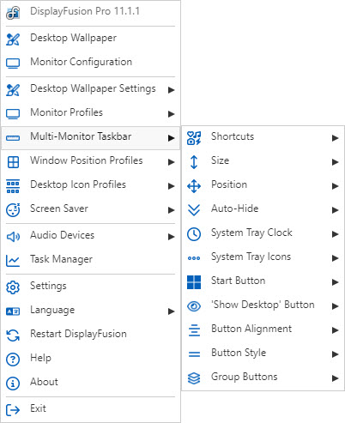Expand the System Tray Icons arrow
The width and height of the screenshot is (345, 423).
(335, 258)
